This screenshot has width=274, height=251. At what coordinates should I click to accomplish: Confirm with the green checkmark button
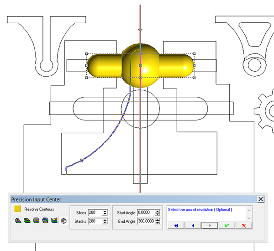click(x=227, y=226)
